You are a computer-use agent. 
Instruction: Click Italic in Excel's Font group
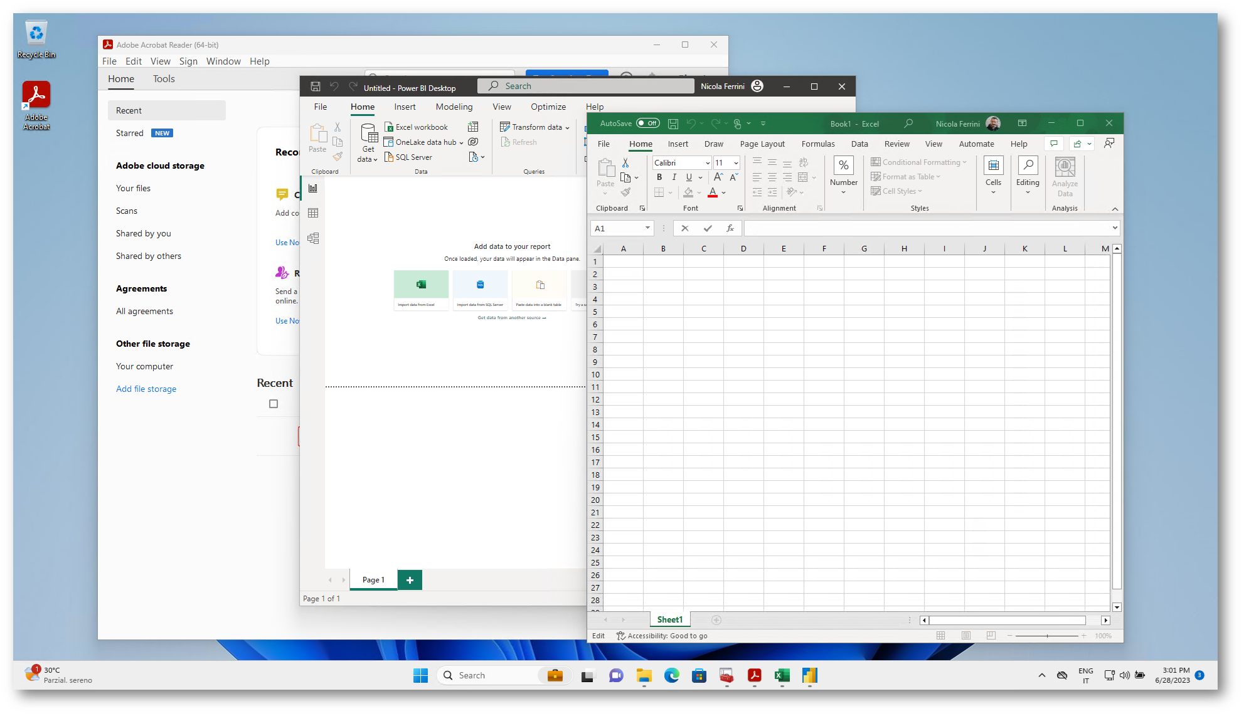(x=674, y=177)
